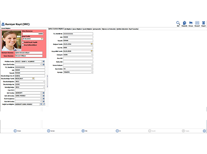
Task: Open the Dosya folder icon
Action: (191, 23)
